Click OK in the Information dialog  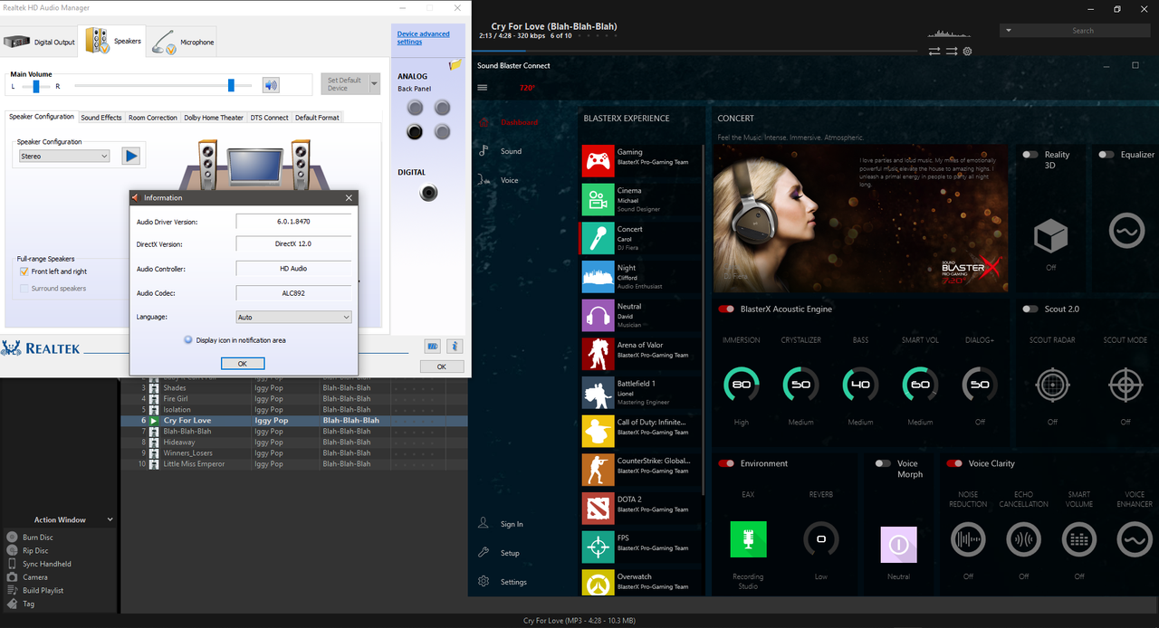pos(243,364)
